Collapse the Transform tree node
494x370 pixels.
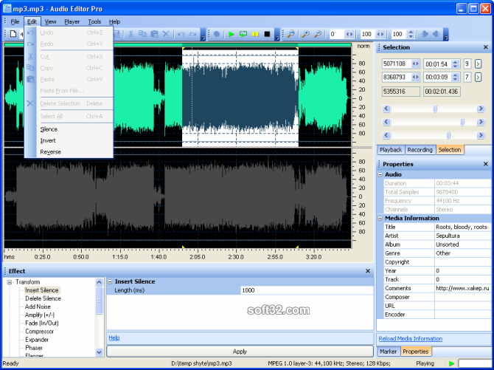pyautogui.click(x=10, y=282)
